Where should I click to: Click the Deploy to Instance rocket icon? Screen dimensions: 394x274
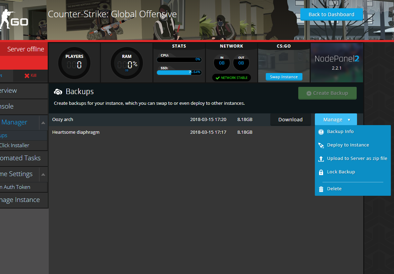[x=321, y=145]
